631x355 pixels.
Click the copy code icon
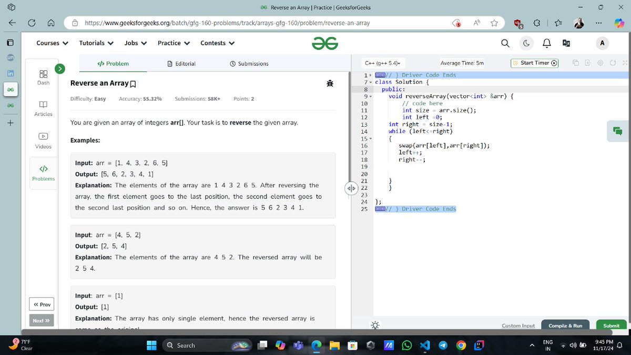click(577, 63)
